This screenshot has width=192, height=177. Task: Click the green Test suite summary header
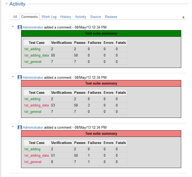(x=101, y=34)
